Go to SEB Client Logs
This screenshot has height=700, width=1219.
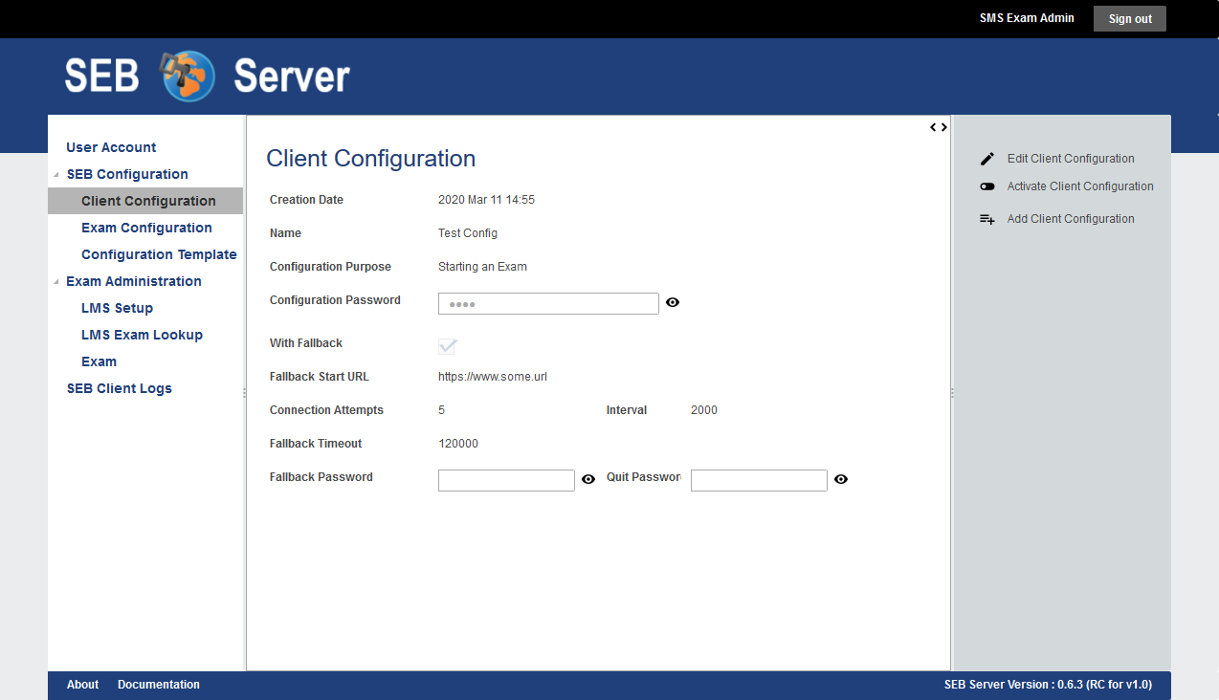[x=119, y=388]
